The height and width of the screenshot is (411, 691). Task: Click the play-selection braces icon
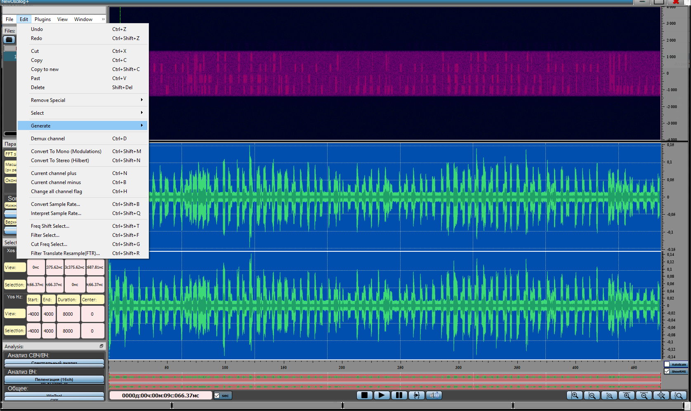(x=416, y=395)
